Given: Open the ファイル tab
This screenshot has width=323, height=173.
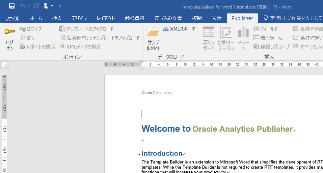Looking at the screenshot, I should click(13, 18).
